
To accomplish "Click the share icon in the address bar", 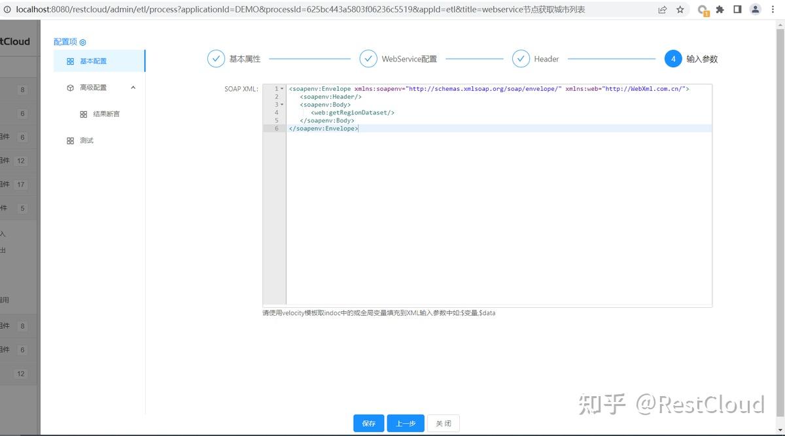I will click(662, 9).
